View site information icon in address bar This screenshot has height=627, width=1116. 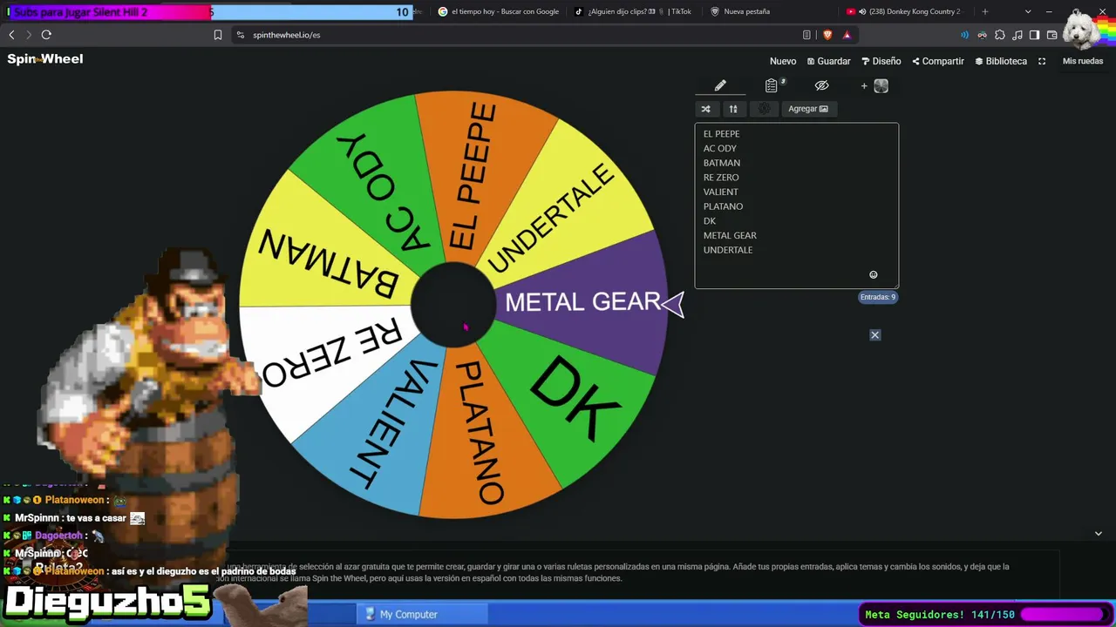point(241,35)
